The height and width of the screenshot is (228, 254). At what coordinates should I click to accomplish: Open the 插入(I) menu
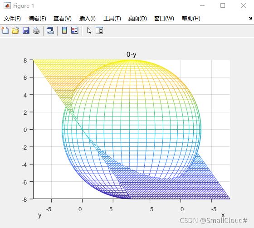point(87,19)
